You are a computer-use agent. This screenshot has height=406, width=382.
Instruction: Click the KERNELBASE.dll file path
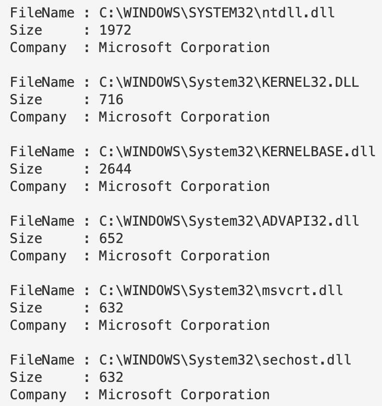coord(237,151)
